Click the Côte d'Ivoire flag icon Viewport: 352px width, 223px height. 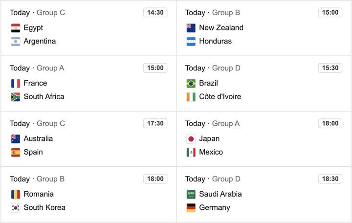click(x=191, y=97)
